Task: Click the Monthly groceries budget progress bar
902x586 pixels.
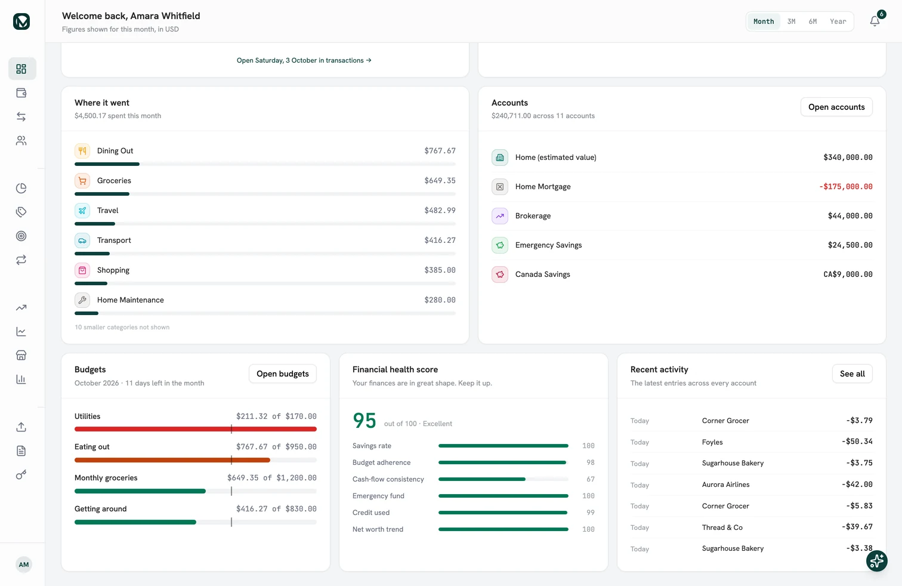Action: click(x=196, y=491)
